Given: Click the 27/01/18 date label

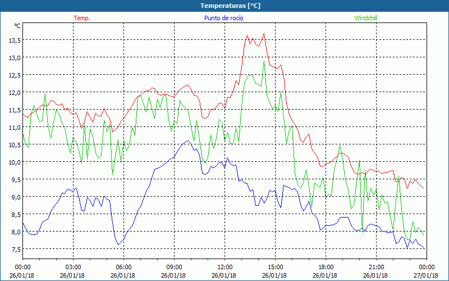Looking at the screenshot, I should click(426, 275).
